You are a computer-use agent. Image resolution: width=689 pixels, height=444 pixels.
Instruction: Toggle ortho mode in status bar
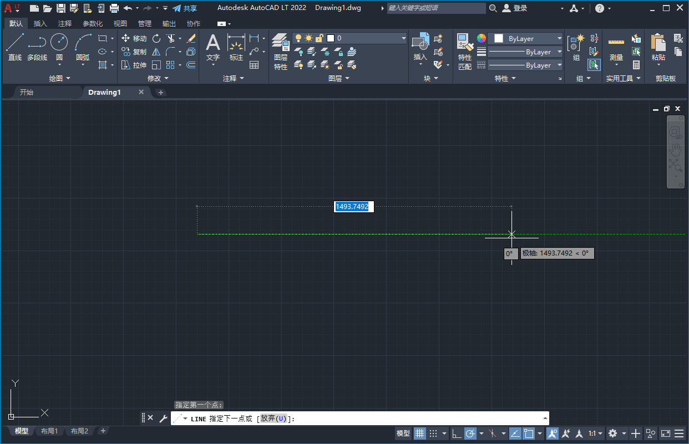456,433
